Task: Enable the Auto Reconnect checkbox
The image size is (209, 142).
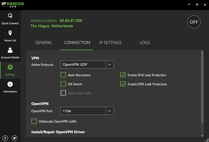Action: coord(63,75)
